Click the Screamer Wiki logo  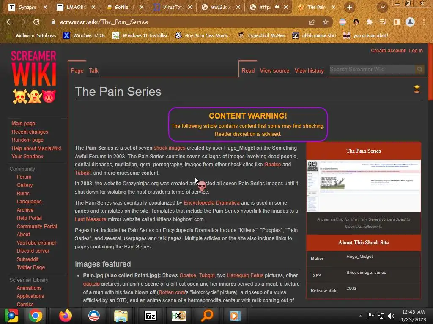click(x=34, y=77)
